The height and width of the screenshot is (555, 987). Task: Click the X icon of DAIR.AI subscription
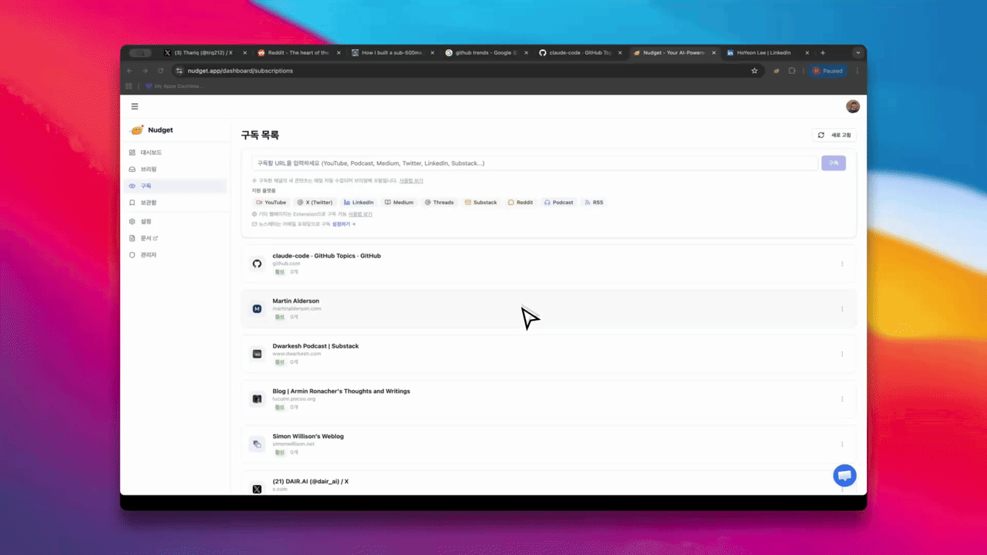click(x=258, y=489)
